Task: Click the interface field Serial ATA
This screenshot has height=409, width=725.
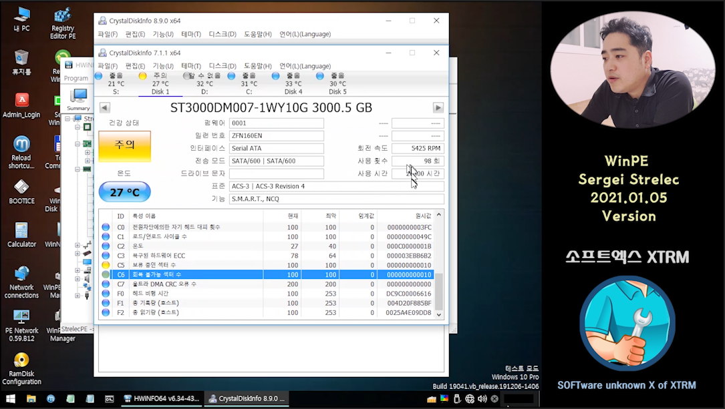Action: point(276,148)
